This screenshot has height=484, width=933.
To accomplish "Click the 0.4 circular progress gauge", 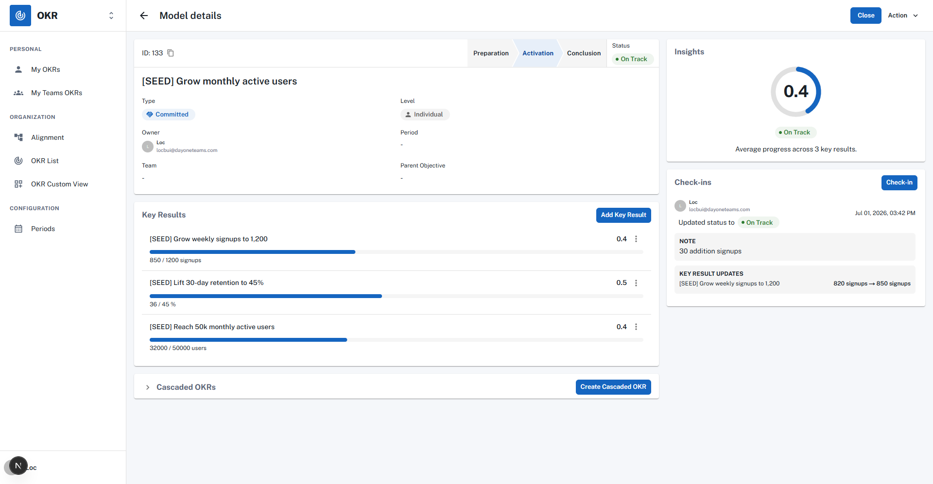I will (796, 92).
